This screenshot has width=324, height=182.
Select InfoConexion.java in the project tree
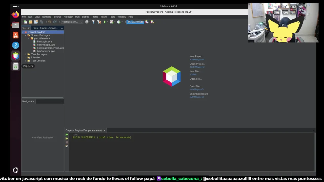pos(46,51)
